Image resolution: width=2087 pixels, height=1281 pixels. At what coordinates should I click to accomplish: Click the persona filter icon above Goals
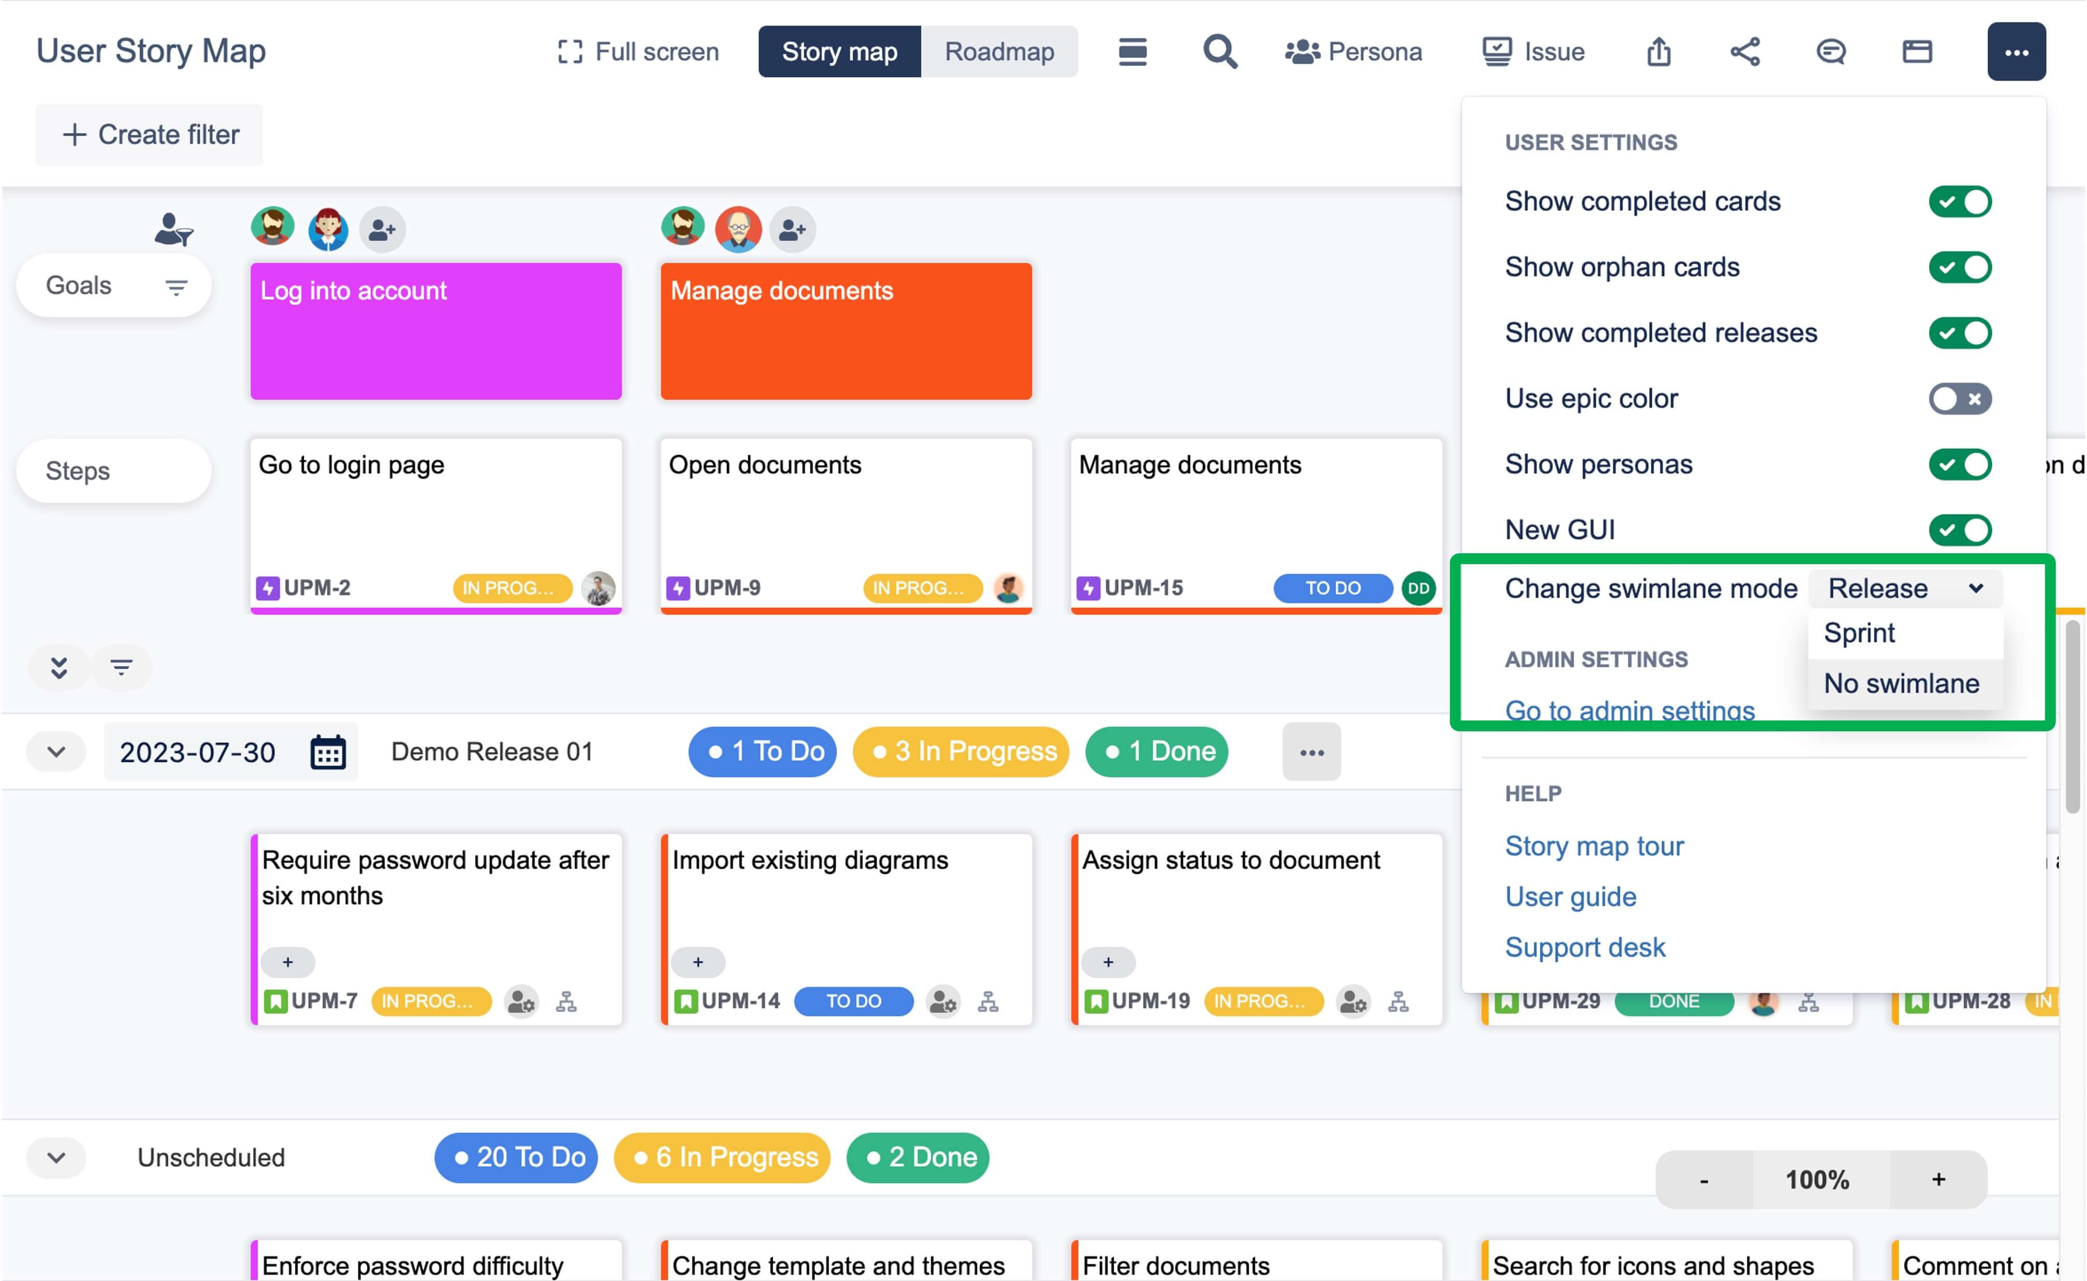174,229
